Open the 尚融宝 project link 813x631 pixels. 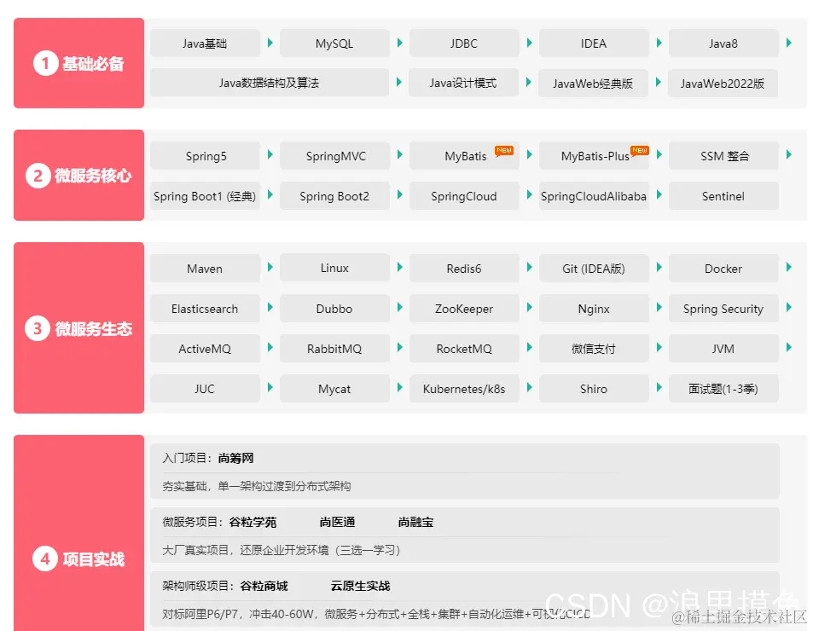pos(415,522)
